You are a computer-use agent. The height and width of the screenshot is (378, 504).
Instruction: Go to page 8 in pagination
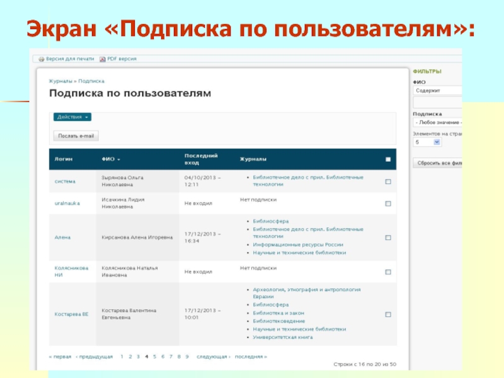[179, 357]
